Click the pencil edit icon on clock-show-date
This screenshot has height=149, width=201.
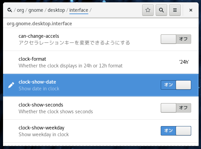[x=11, y=85]
